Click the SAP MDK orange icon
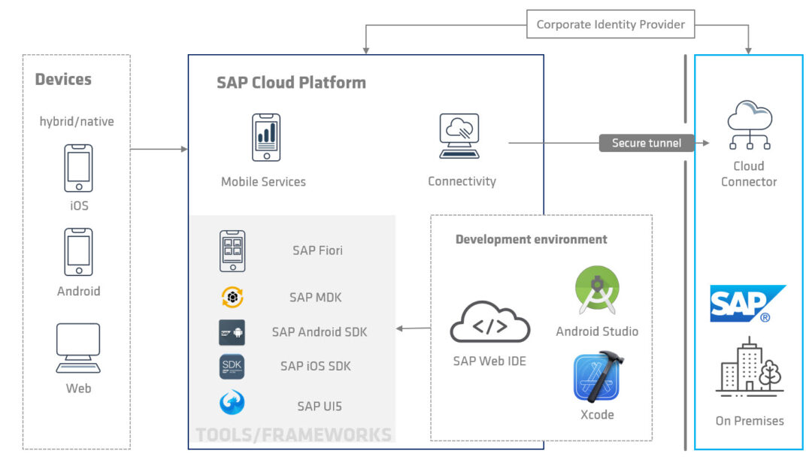This screenshot has width=812, height=457. pyautogui.click(x=232, y=297)
